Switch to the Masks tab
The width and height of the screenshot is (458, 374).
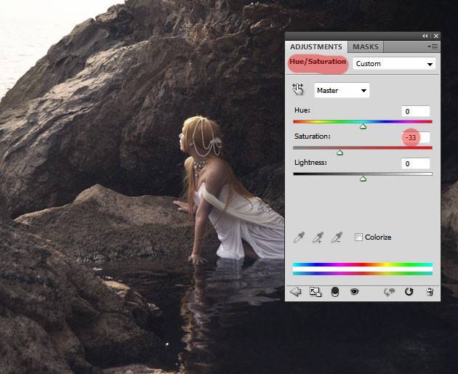365,46
